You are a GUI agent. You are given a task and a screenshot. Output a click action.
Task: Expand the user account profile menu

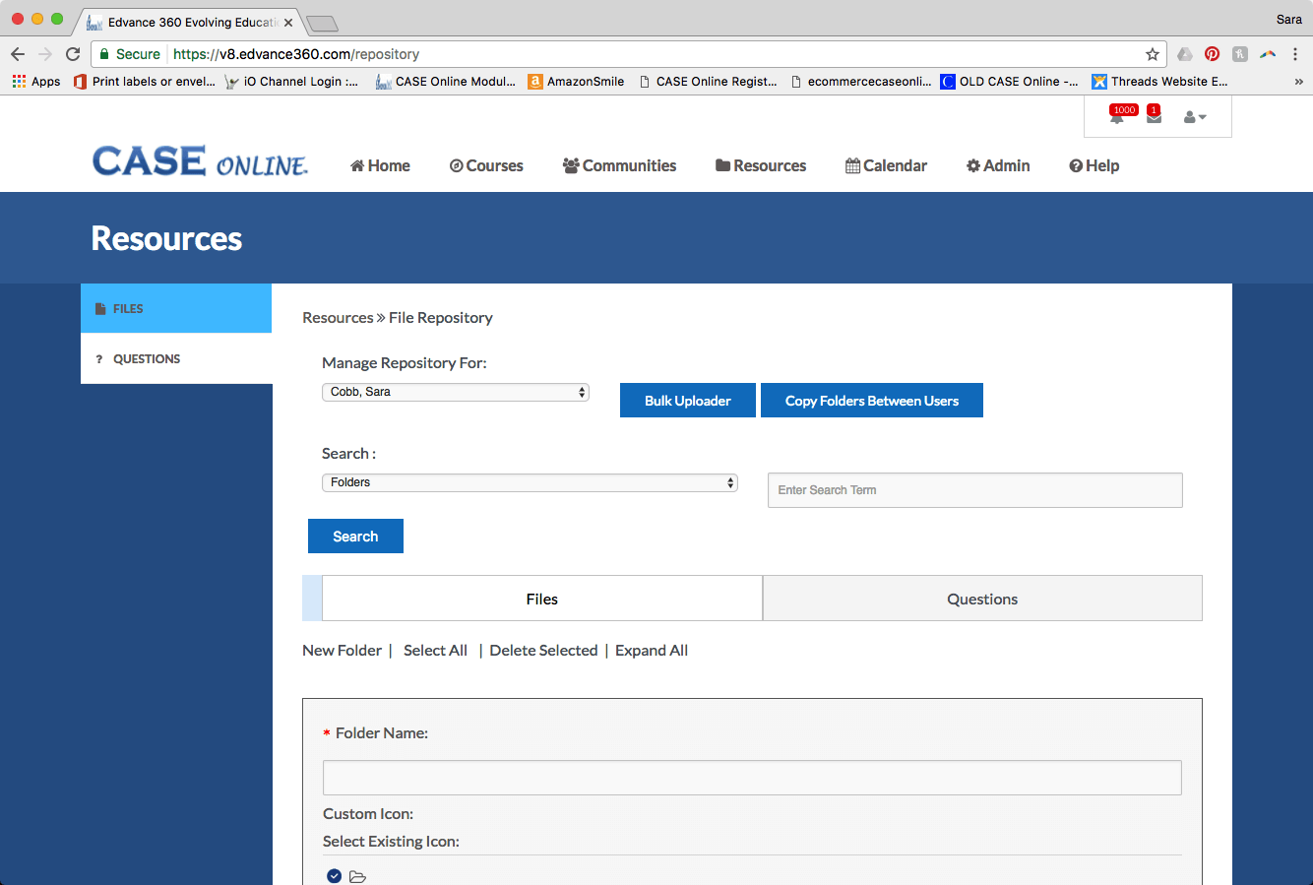(1194, 117)
